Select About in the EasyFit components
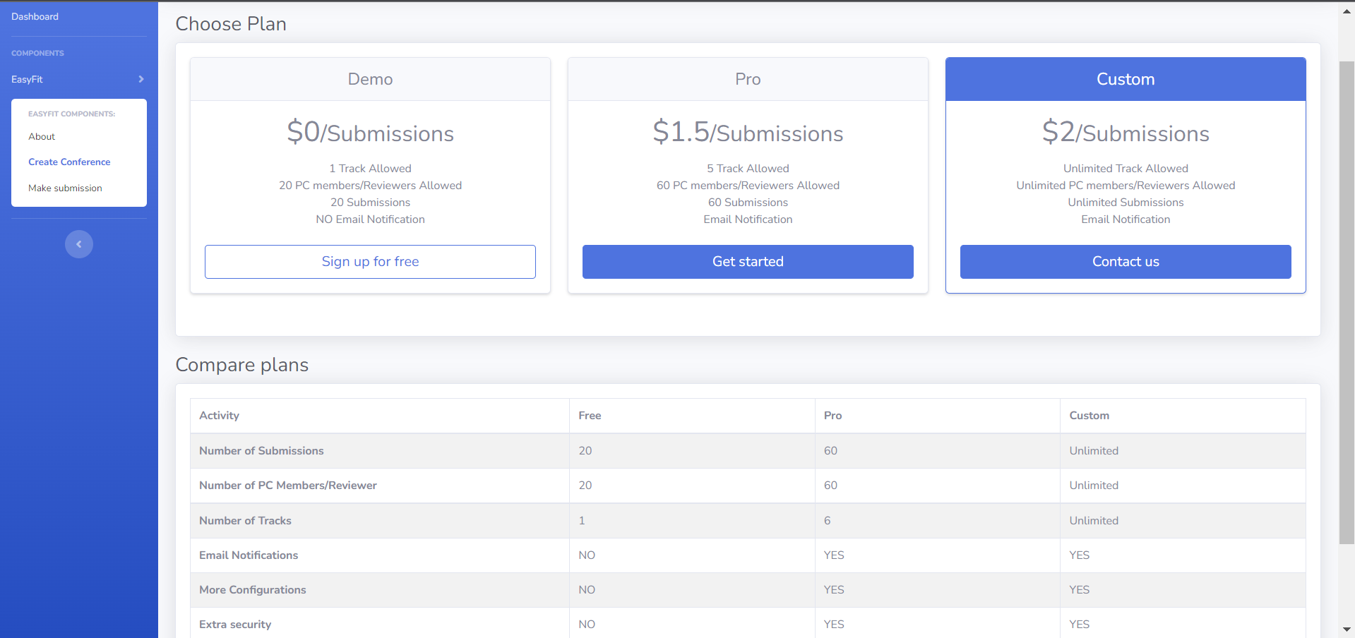The height and width of the screenshot is (638, 1355). click(42, 136)
